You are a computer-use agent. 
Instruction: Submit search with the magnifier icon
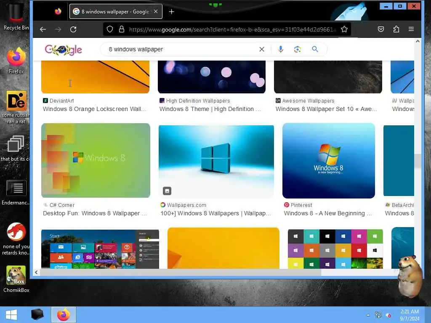315,49
